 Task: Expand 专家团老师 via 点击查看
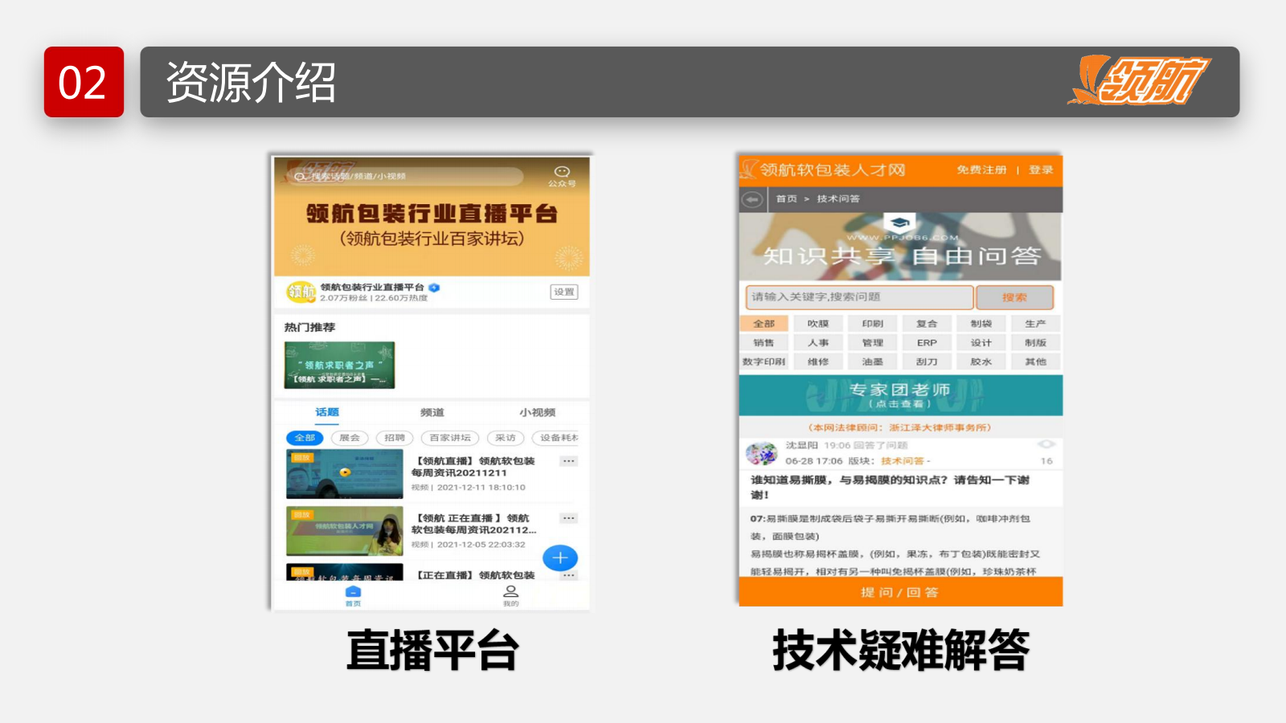point(901,404)
